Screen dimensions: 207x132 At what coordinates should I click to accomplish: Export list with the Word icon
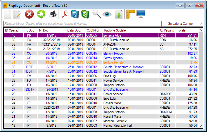pos(75,14)
